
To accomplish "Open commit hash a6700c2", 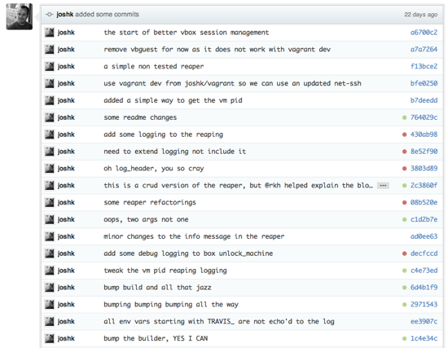I will 424,33.
